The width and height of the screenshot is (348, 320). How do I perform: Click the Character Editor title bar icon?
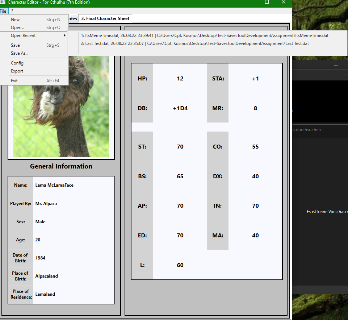coord(3,3)
